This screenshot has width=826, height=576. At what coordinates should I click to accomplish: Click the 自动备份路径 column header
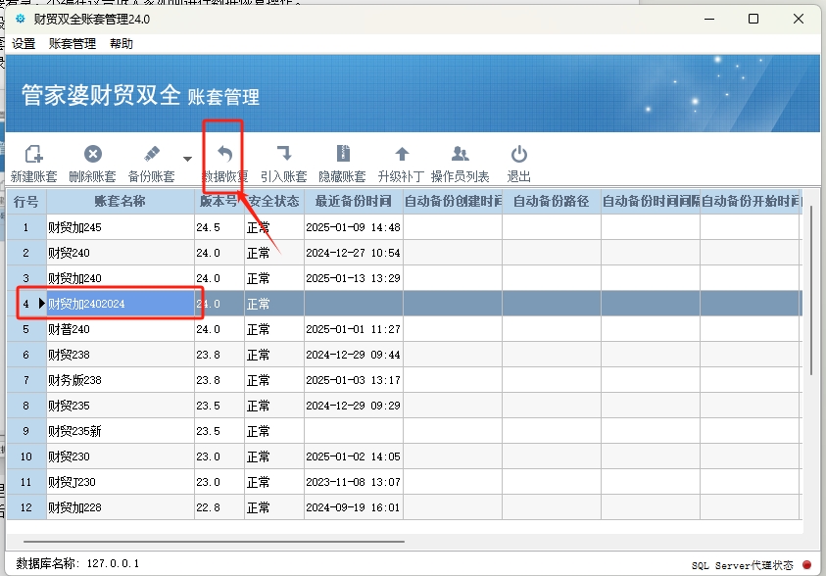click(x=552, y=201)
